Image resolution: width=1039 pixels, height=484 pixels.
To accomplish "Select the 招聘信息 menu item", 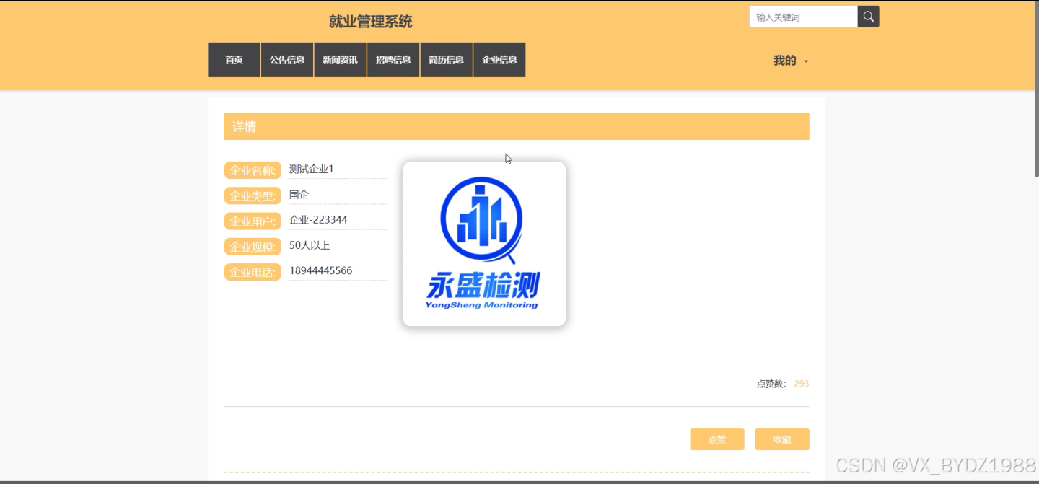I will [x=393, y=60].
